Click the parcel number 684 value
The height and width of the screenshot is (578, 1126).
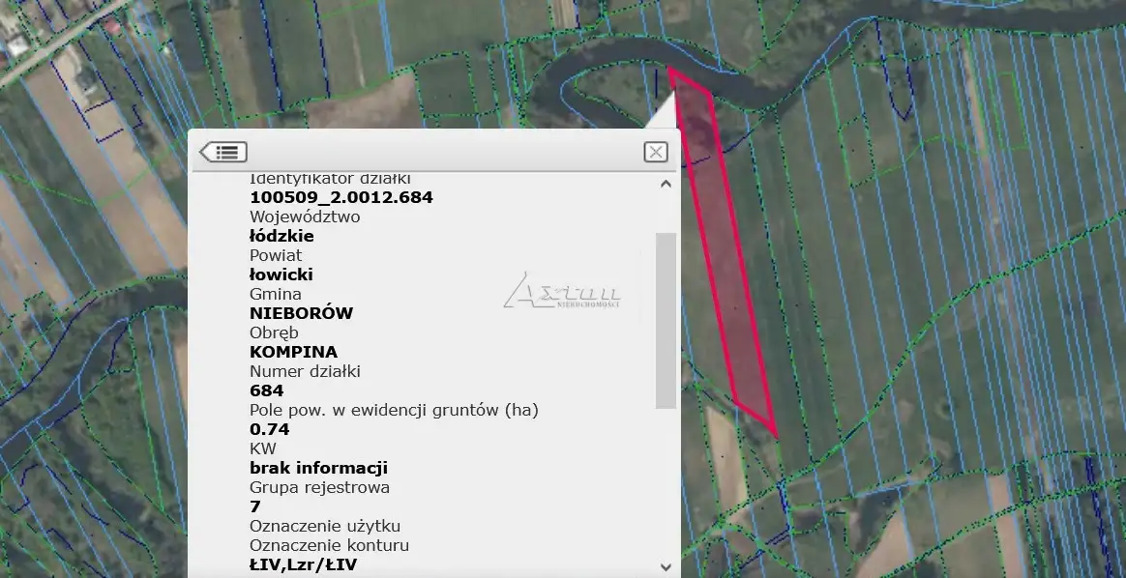click(x=266, y=390)
